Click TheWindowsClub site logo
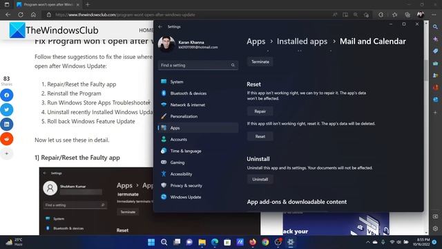Screen dimensions: 442x249 point(54,30)
